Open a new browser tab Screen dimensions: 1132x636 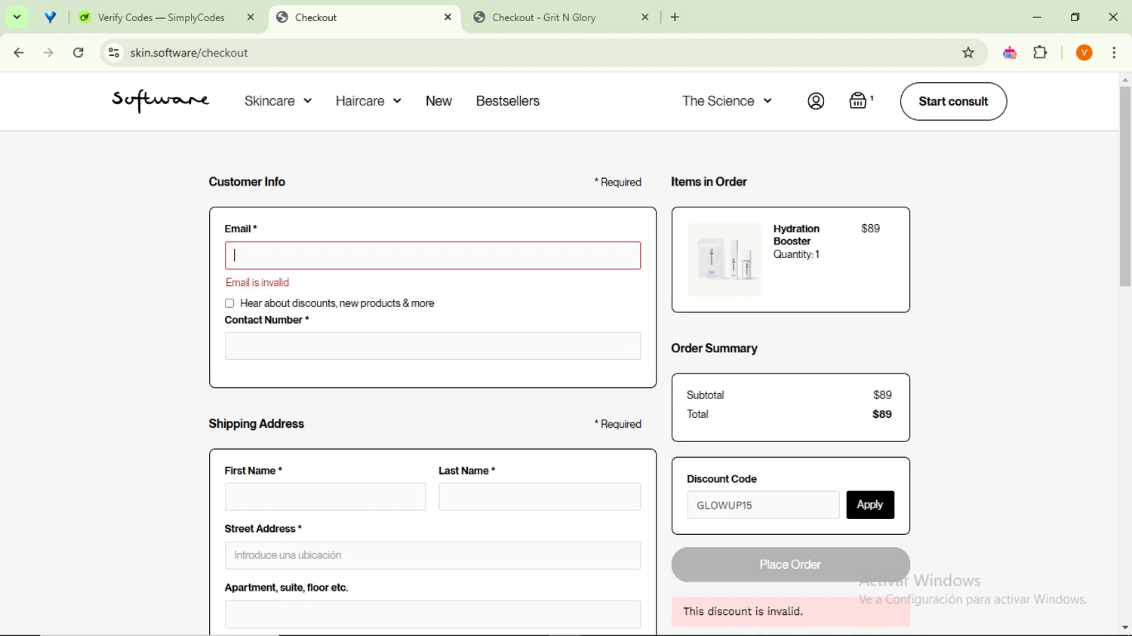click(x=675, y=17)
